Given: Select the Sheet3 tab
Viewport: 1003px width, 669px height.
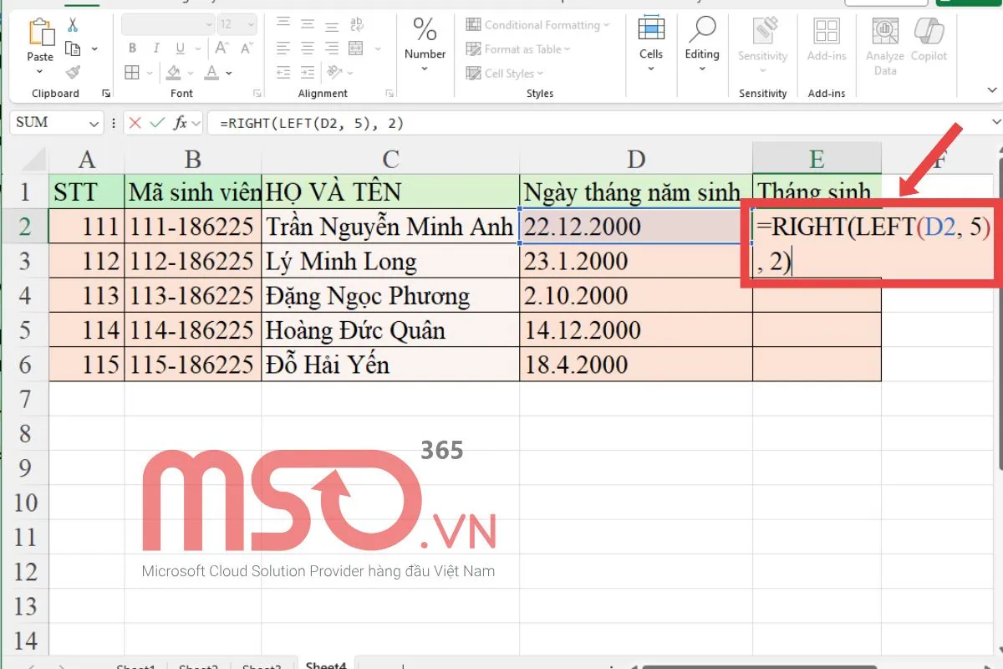Looking at the screenshot, I should (x=262, y=665).
